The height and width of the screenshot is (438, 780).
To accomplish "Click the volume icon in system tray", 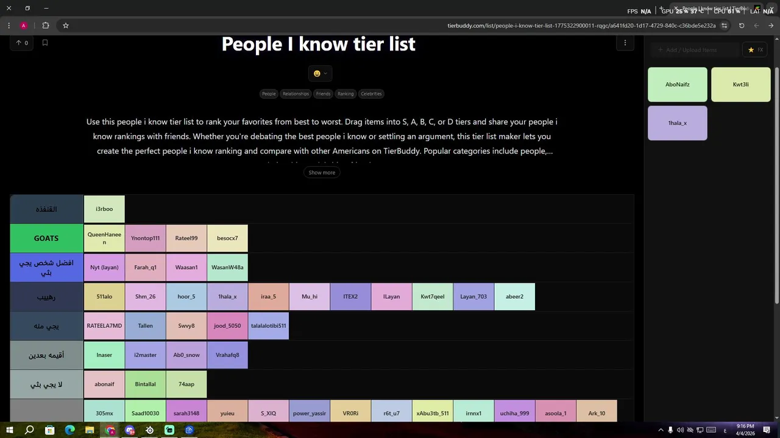I will click(x=680, y=430).
